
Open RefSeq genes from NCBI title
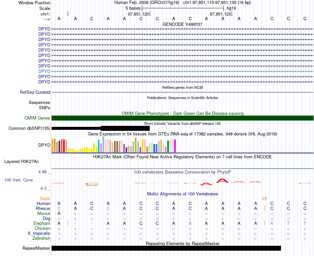pos(182,87)
